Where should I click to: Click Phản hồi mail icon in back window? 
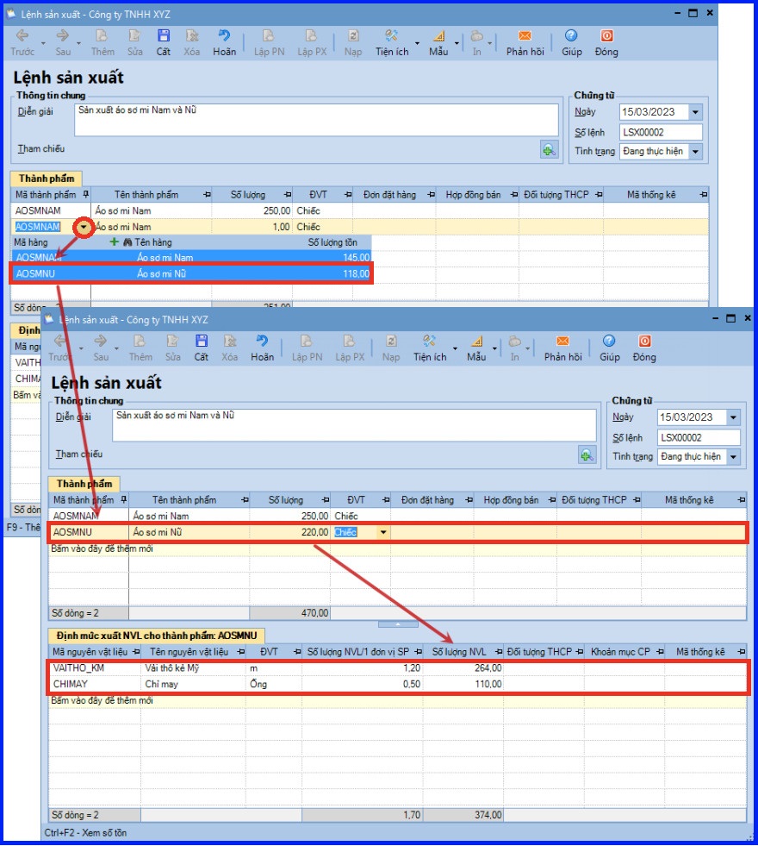[x=525, y=36]
